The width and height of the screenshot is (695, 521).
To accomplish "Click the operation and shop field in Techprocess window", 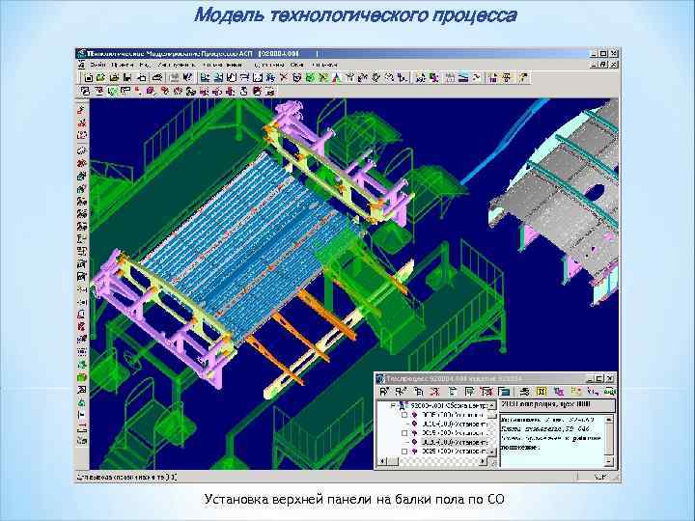I will 557,405.
